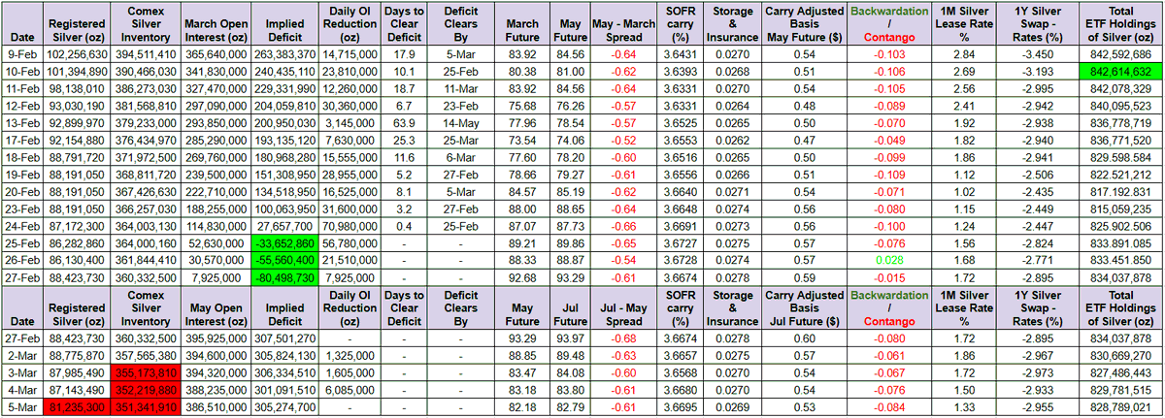The height and width of the screenshot is (418, 1165).
Task: Select the days to clear value 63.9
Action: (404, 123)
